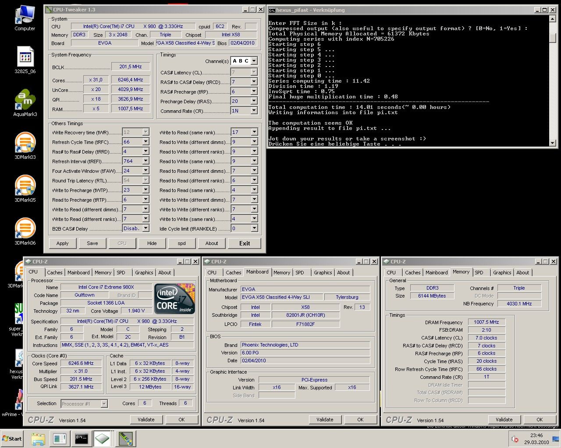
Task: Open the Channel(s) A B C dropdown
Action: (x=254, y=61)
